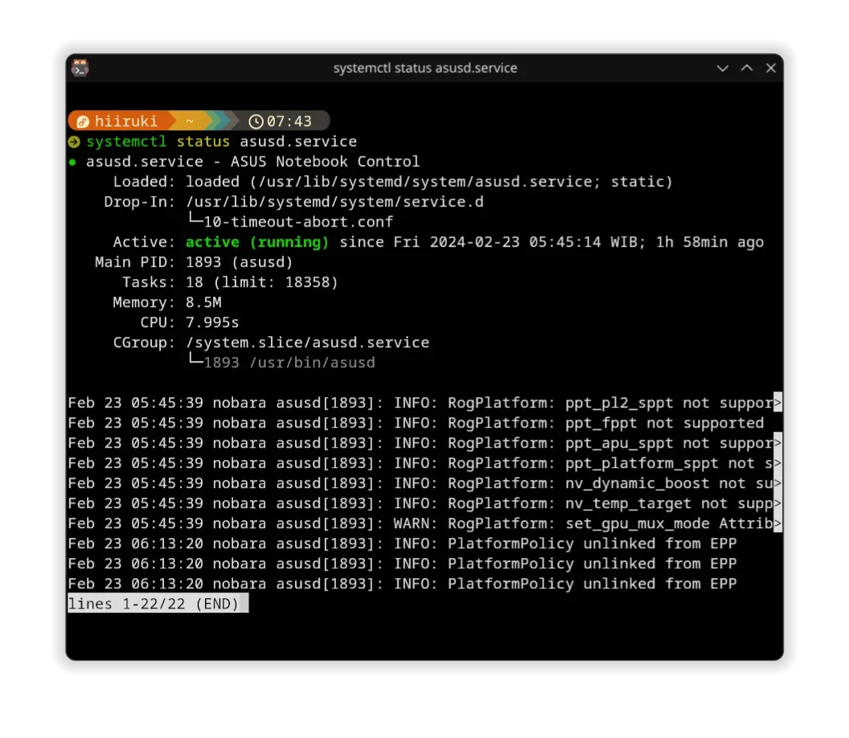Click the WARN label in the log output
The image size is (849, 738).
coord(411,523)
